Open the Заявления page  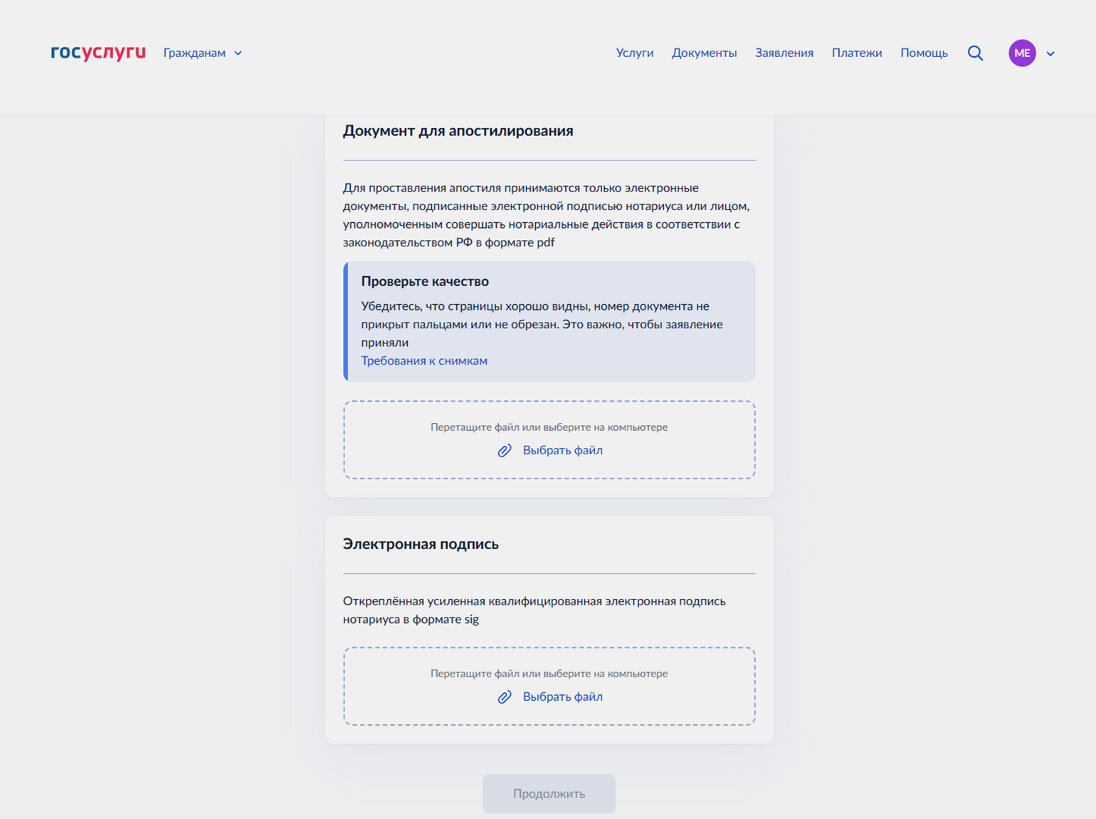[784, 53]
